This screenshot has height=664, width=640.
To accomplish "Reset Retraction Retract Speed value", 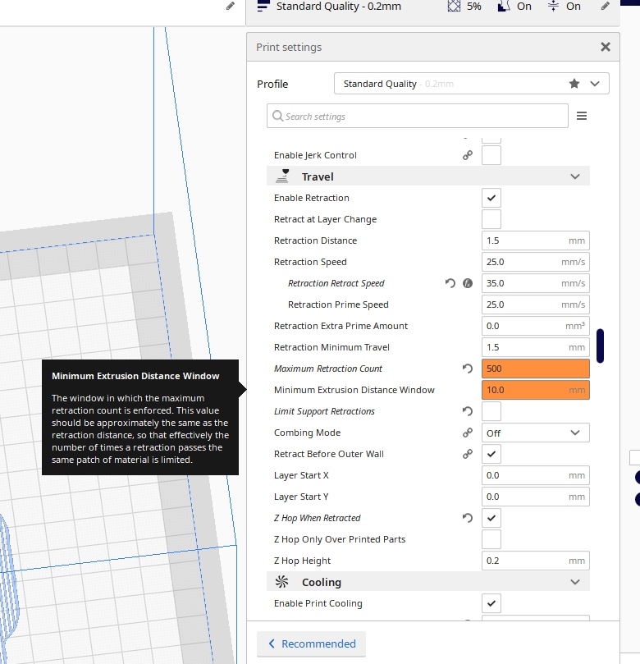I will pyautogui.click(x=450, y=284).
